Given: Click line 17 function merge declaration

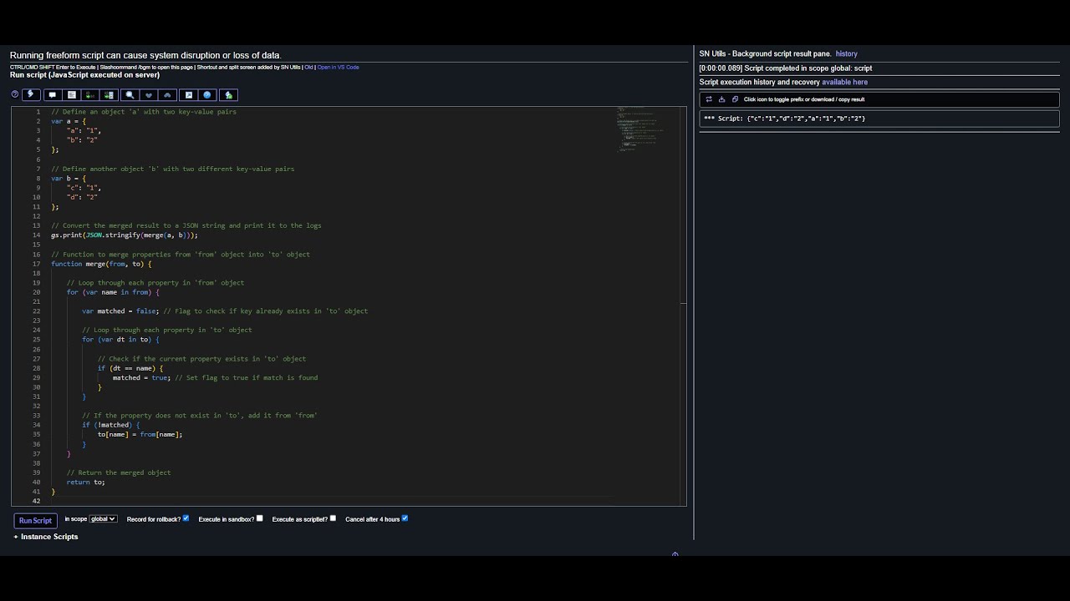Looking at the screenshot, I should (101, 264).
